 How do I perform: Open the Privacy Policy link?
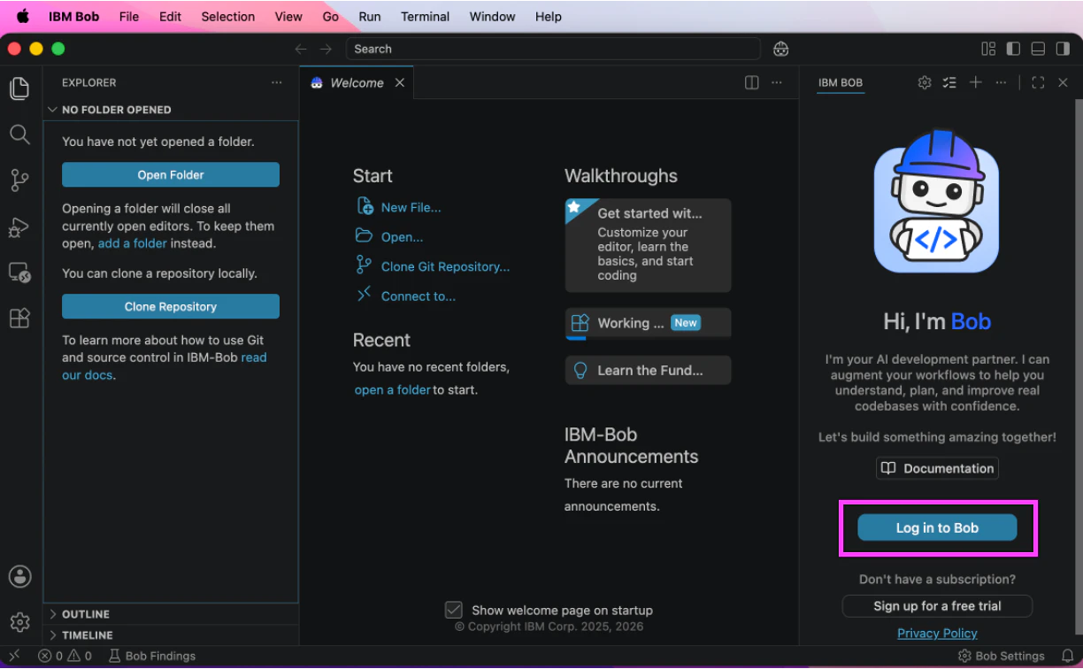click(937, 634)
